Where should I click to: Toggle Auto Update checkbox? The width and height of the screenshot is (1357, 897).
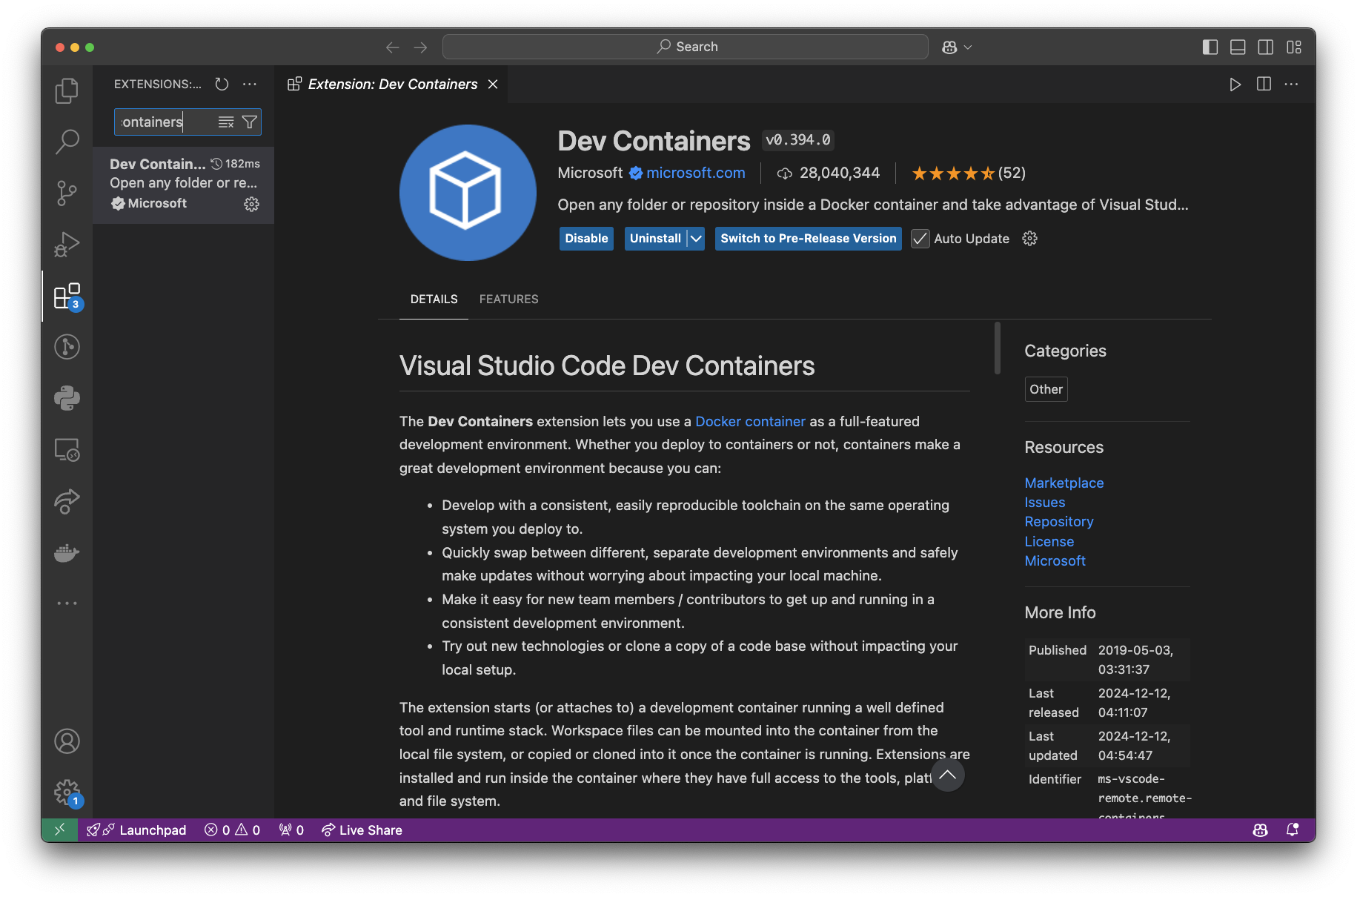(920, 238)
